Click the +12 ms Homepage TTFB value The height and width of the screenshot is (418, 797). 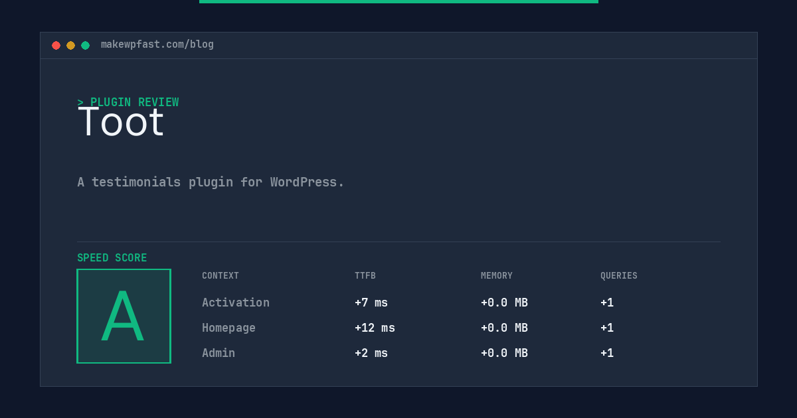375,328
